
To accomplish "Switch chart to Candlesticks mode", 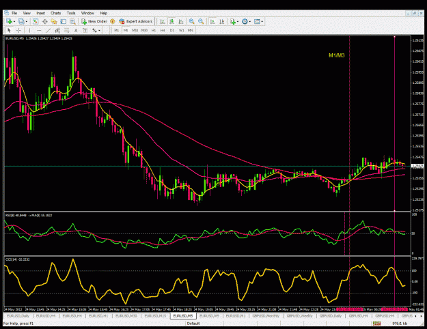I will tap(171, 21).
